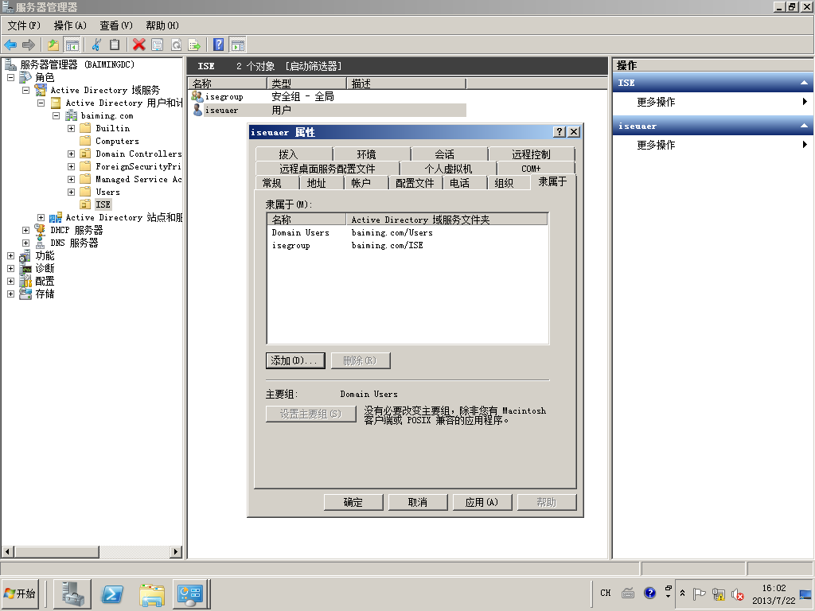Click the Action Center flag tray icon
The image size is (815, 611).
coord(699,593)
